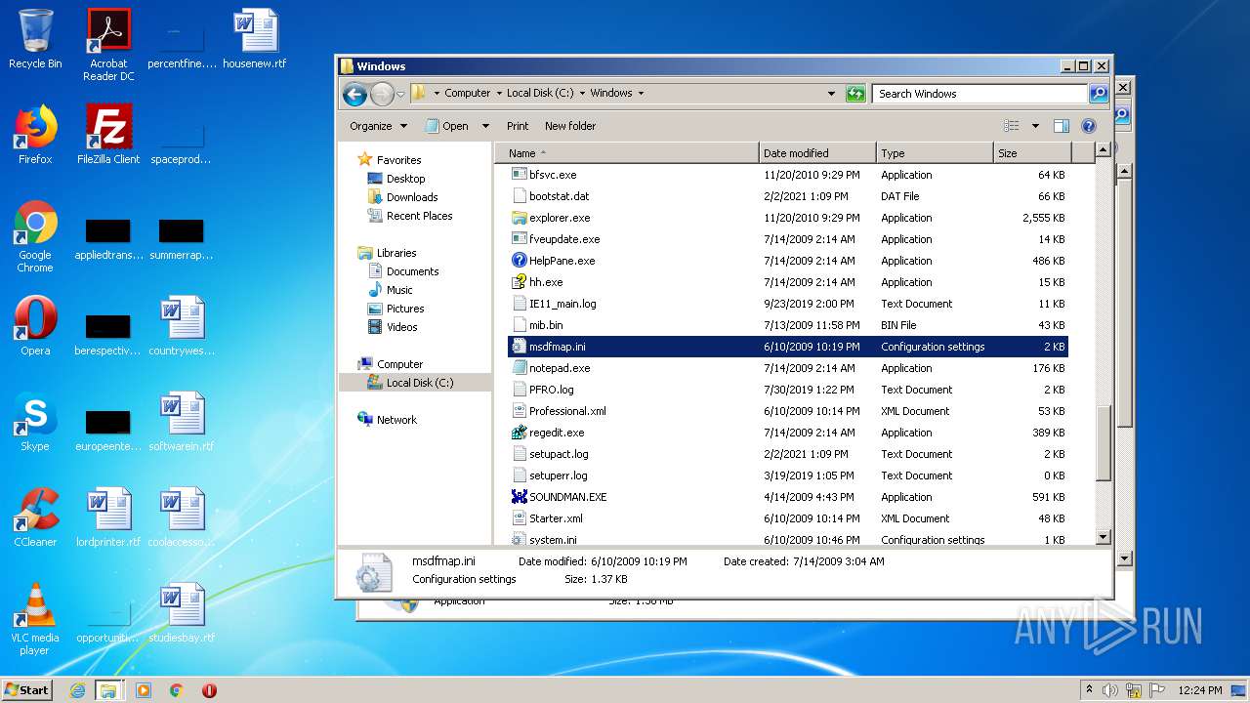Open Opera desktop shortcut
This screenshot has width=1250, height=703.
pos(35,326)
